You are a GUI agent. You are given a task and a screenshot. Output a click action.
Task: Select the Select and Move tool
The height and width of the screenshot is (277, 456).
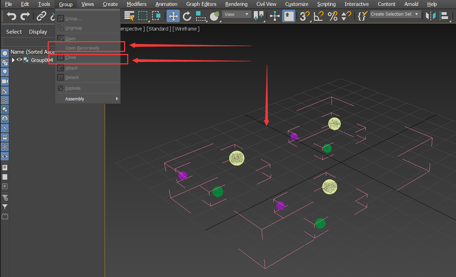click(173, 16)
